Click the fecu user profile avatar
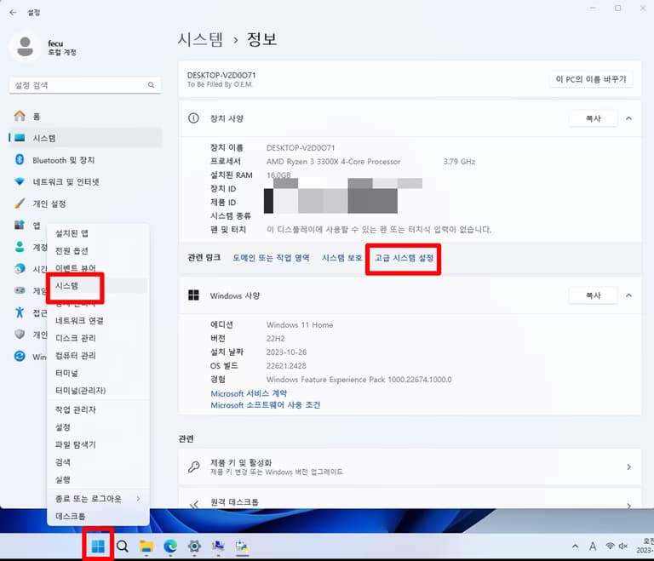654x561 pixels. click(25, 46)
